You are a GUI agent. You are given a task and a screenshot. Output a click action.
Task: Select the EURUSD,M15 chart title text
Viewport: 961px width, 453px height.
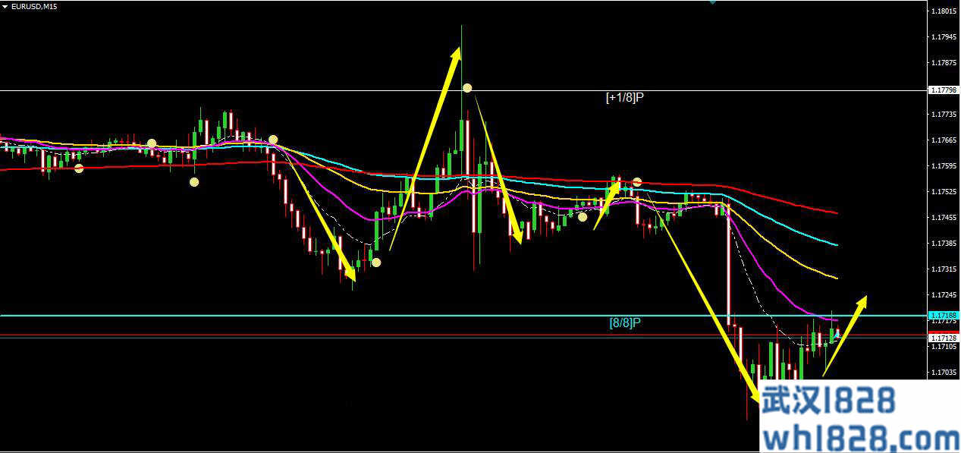(34, 6)
